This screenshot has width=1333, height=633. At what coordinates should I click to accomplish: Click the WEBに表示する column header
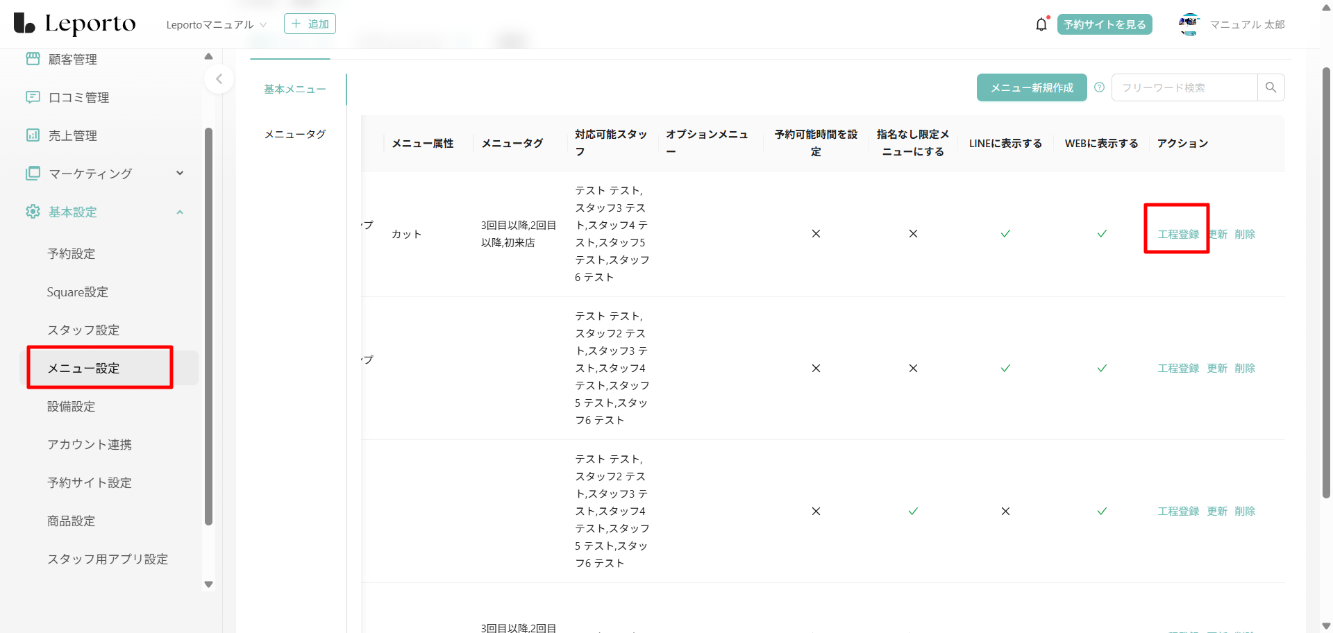tap(1102, 143)
